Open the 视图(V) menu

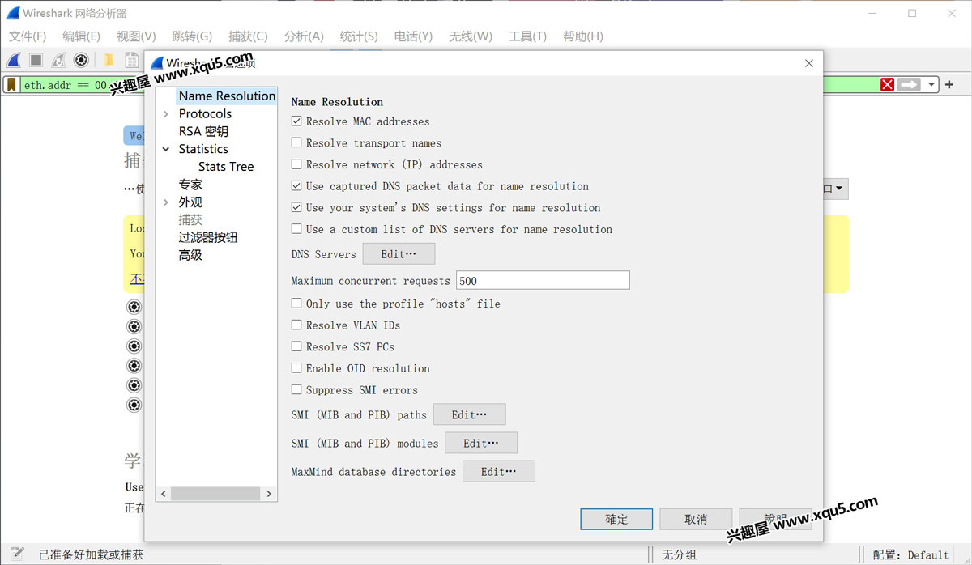click(x=136, y=36)
